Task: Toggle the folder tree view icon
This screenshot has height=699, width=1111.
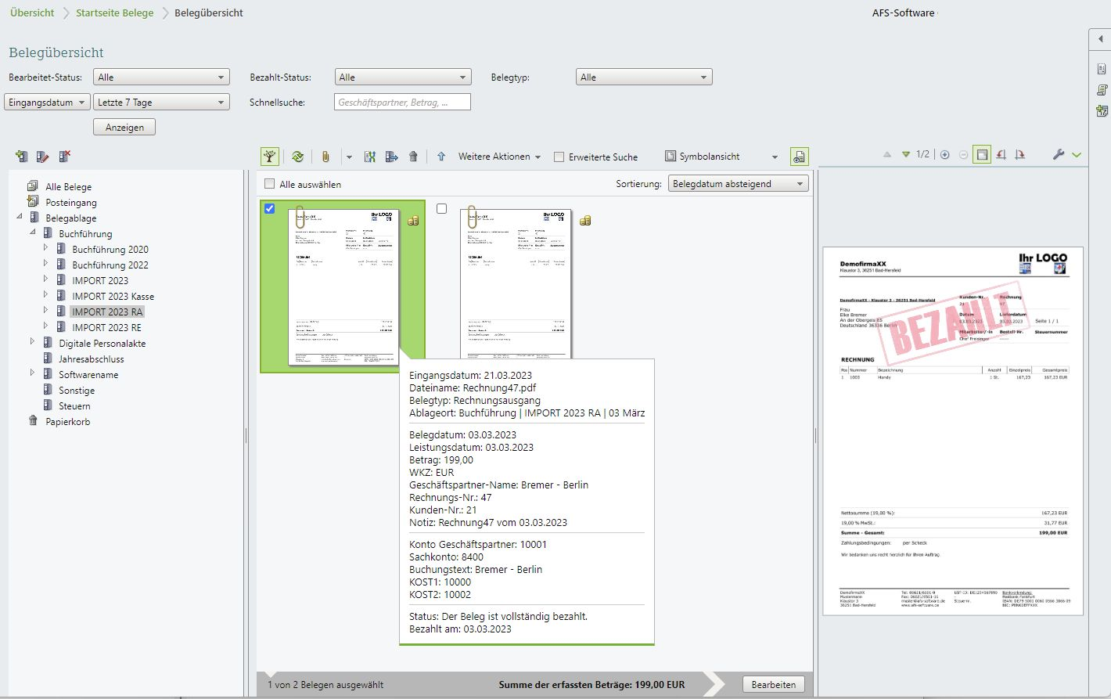Action: (x=270, y=157)
